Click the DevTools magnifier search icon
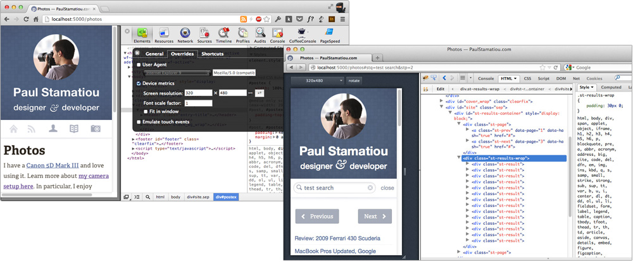 [147, 197]
